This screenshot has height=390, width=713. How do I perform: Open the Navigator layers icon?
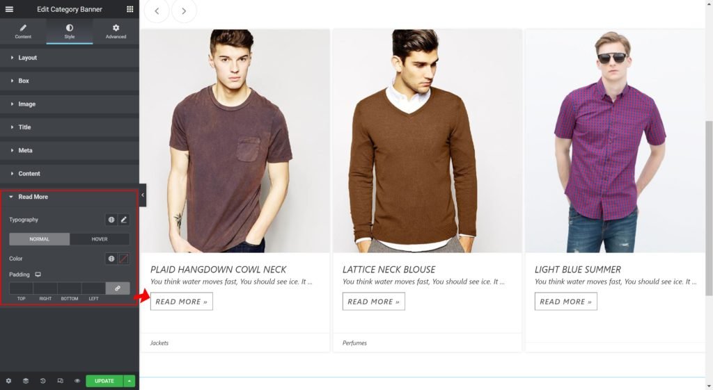(26, 381)
